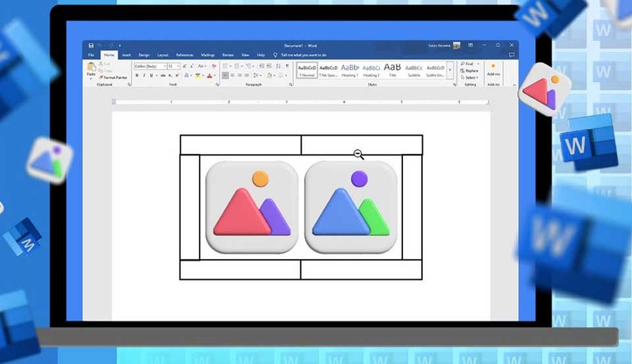This screenshot has width=632, height=364.
Task: Click the Numbering list icon
Action: click(x=237, y=66)
